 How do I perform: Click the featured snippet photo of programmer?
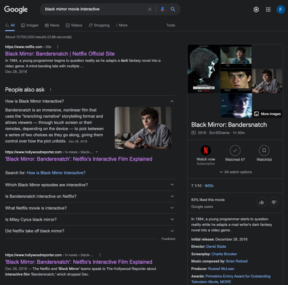click(143, 128)
